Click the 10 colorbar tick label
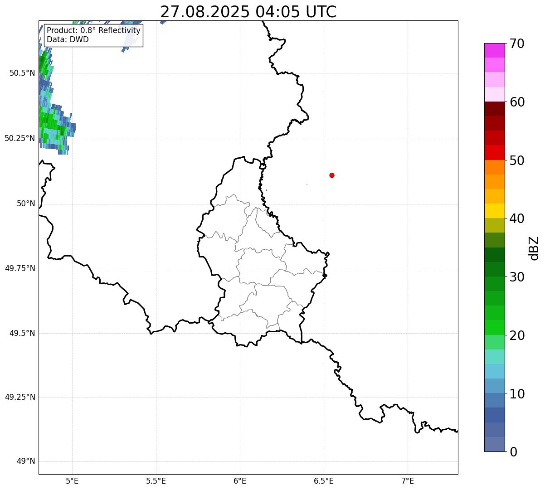The width and height of the screenshot is (545, 490). [517, 393]
